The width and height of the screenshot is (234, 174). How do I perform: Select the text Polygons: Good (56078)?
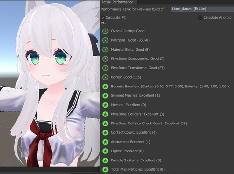tap(130, 40)
